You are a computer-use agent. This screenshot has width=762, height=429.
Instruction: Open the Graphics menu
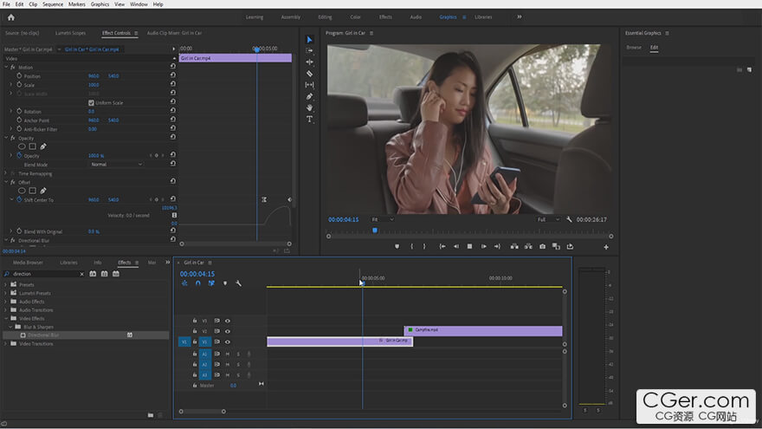coord(100,3)
